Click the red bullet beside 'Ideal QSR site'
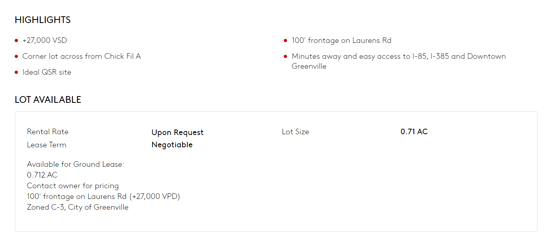The width and height of the screenshot is (547, 247). pos(16,72)
